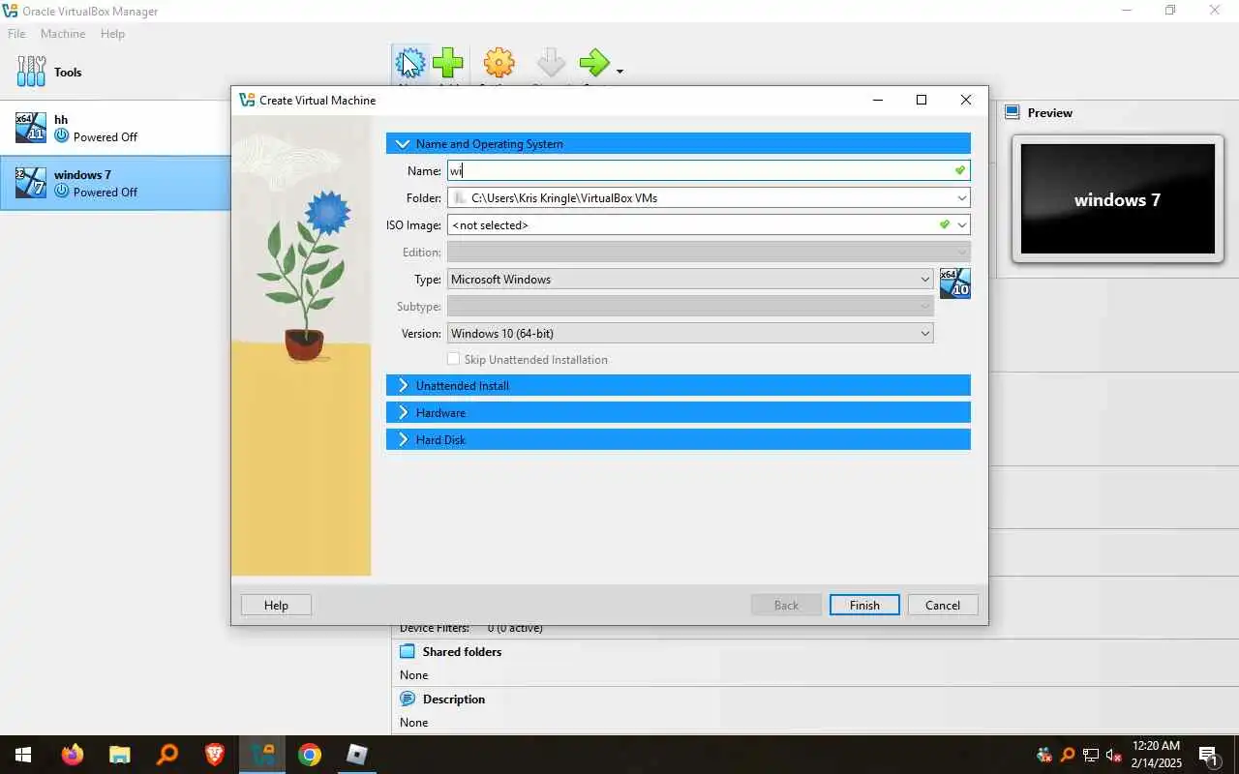Open the Machine menu
This screenshot has height=774, width=1239.
tap(63, 34)
